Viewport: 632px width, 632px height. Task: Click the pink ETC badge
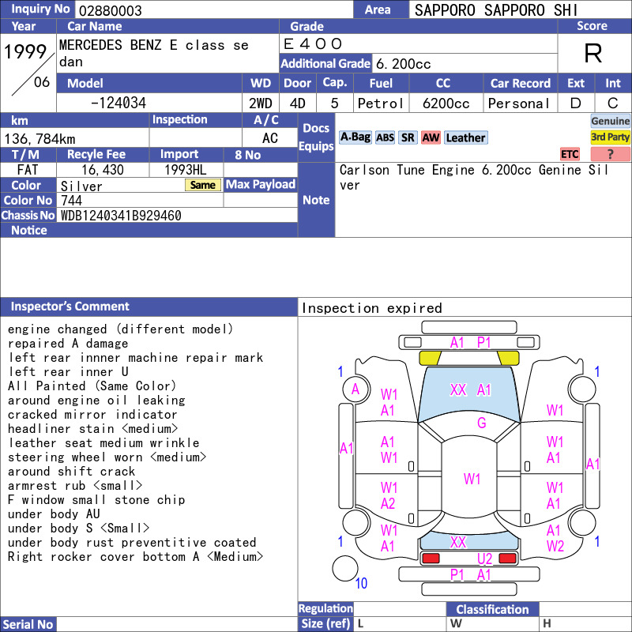point(570,154)
